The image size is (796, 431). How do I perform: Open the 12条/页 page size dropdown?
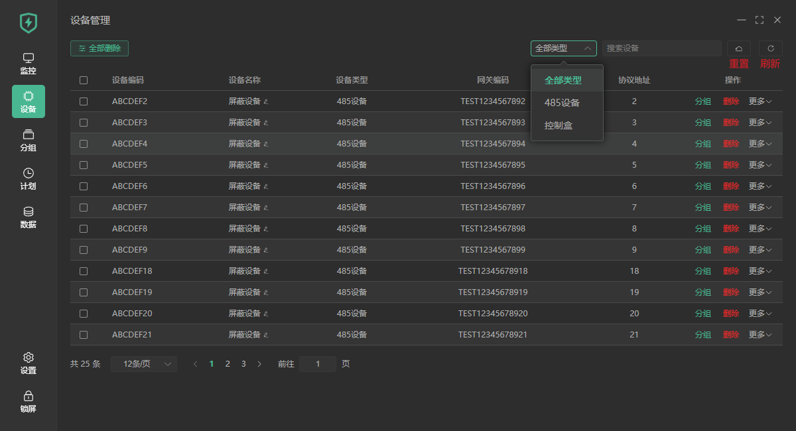click(x=144, y=364)
